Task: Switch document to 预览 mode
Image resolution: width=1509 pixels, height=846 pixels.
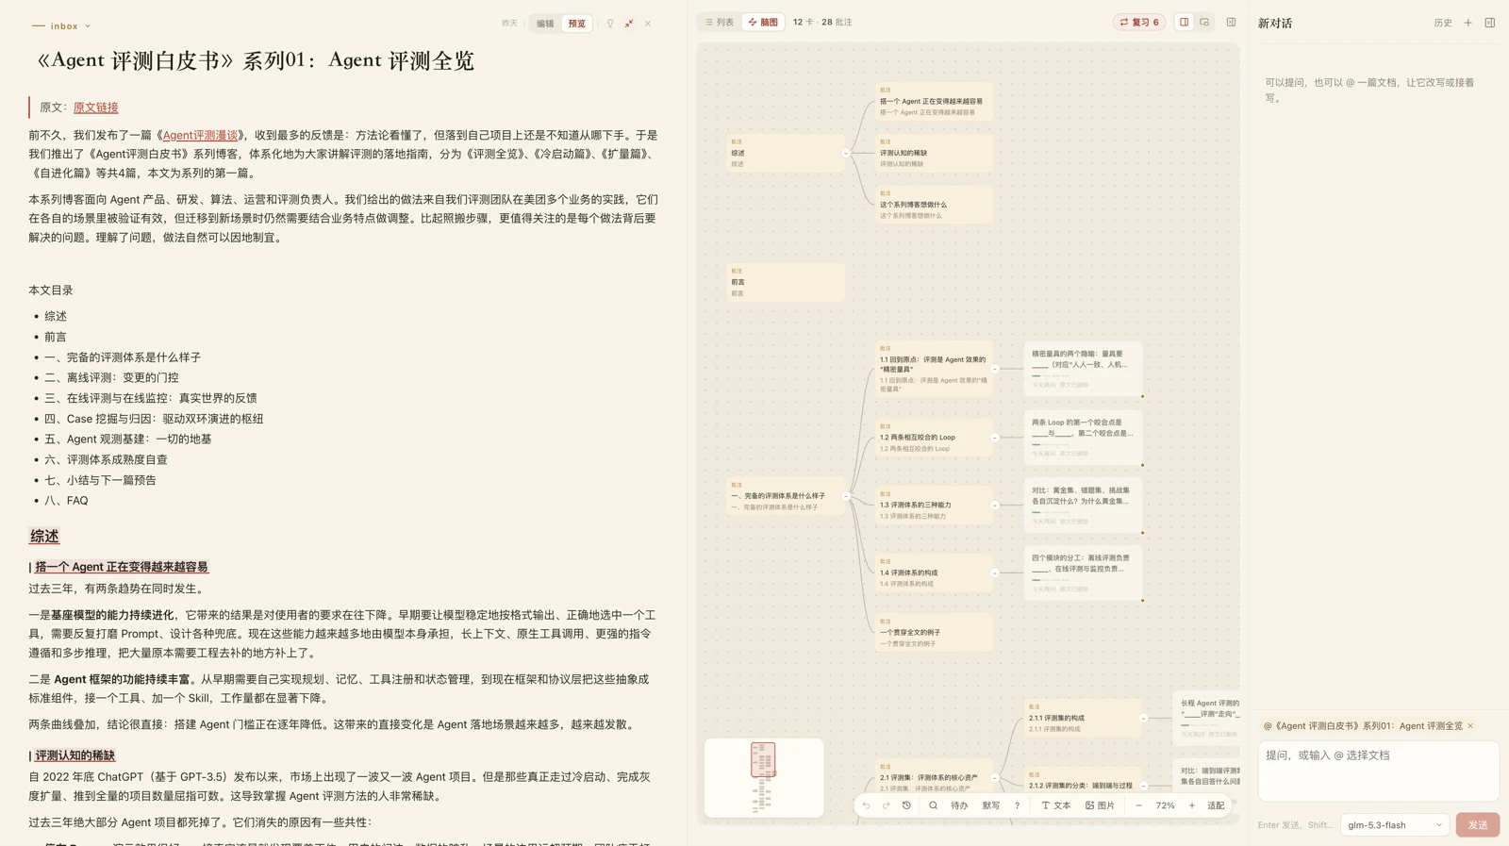Action: (x=577, y=24)
